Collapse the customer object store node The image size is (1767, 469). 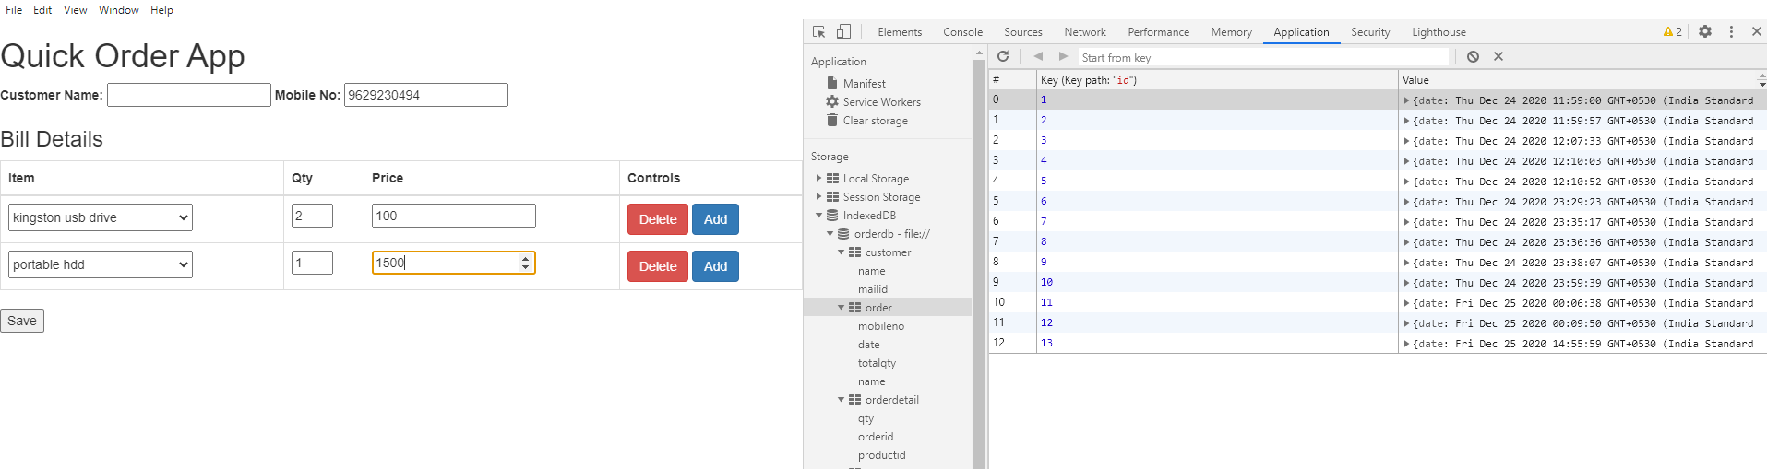(x=841, y=252)
